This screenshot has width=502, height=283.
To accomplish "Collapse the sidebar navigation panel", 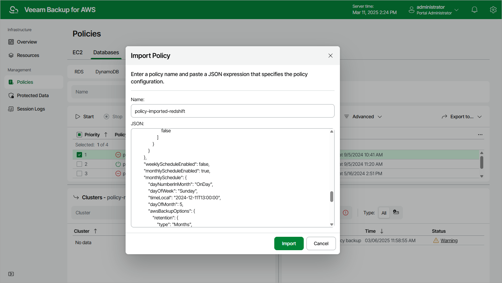I will pyautogui.click(x=11, y=274).
